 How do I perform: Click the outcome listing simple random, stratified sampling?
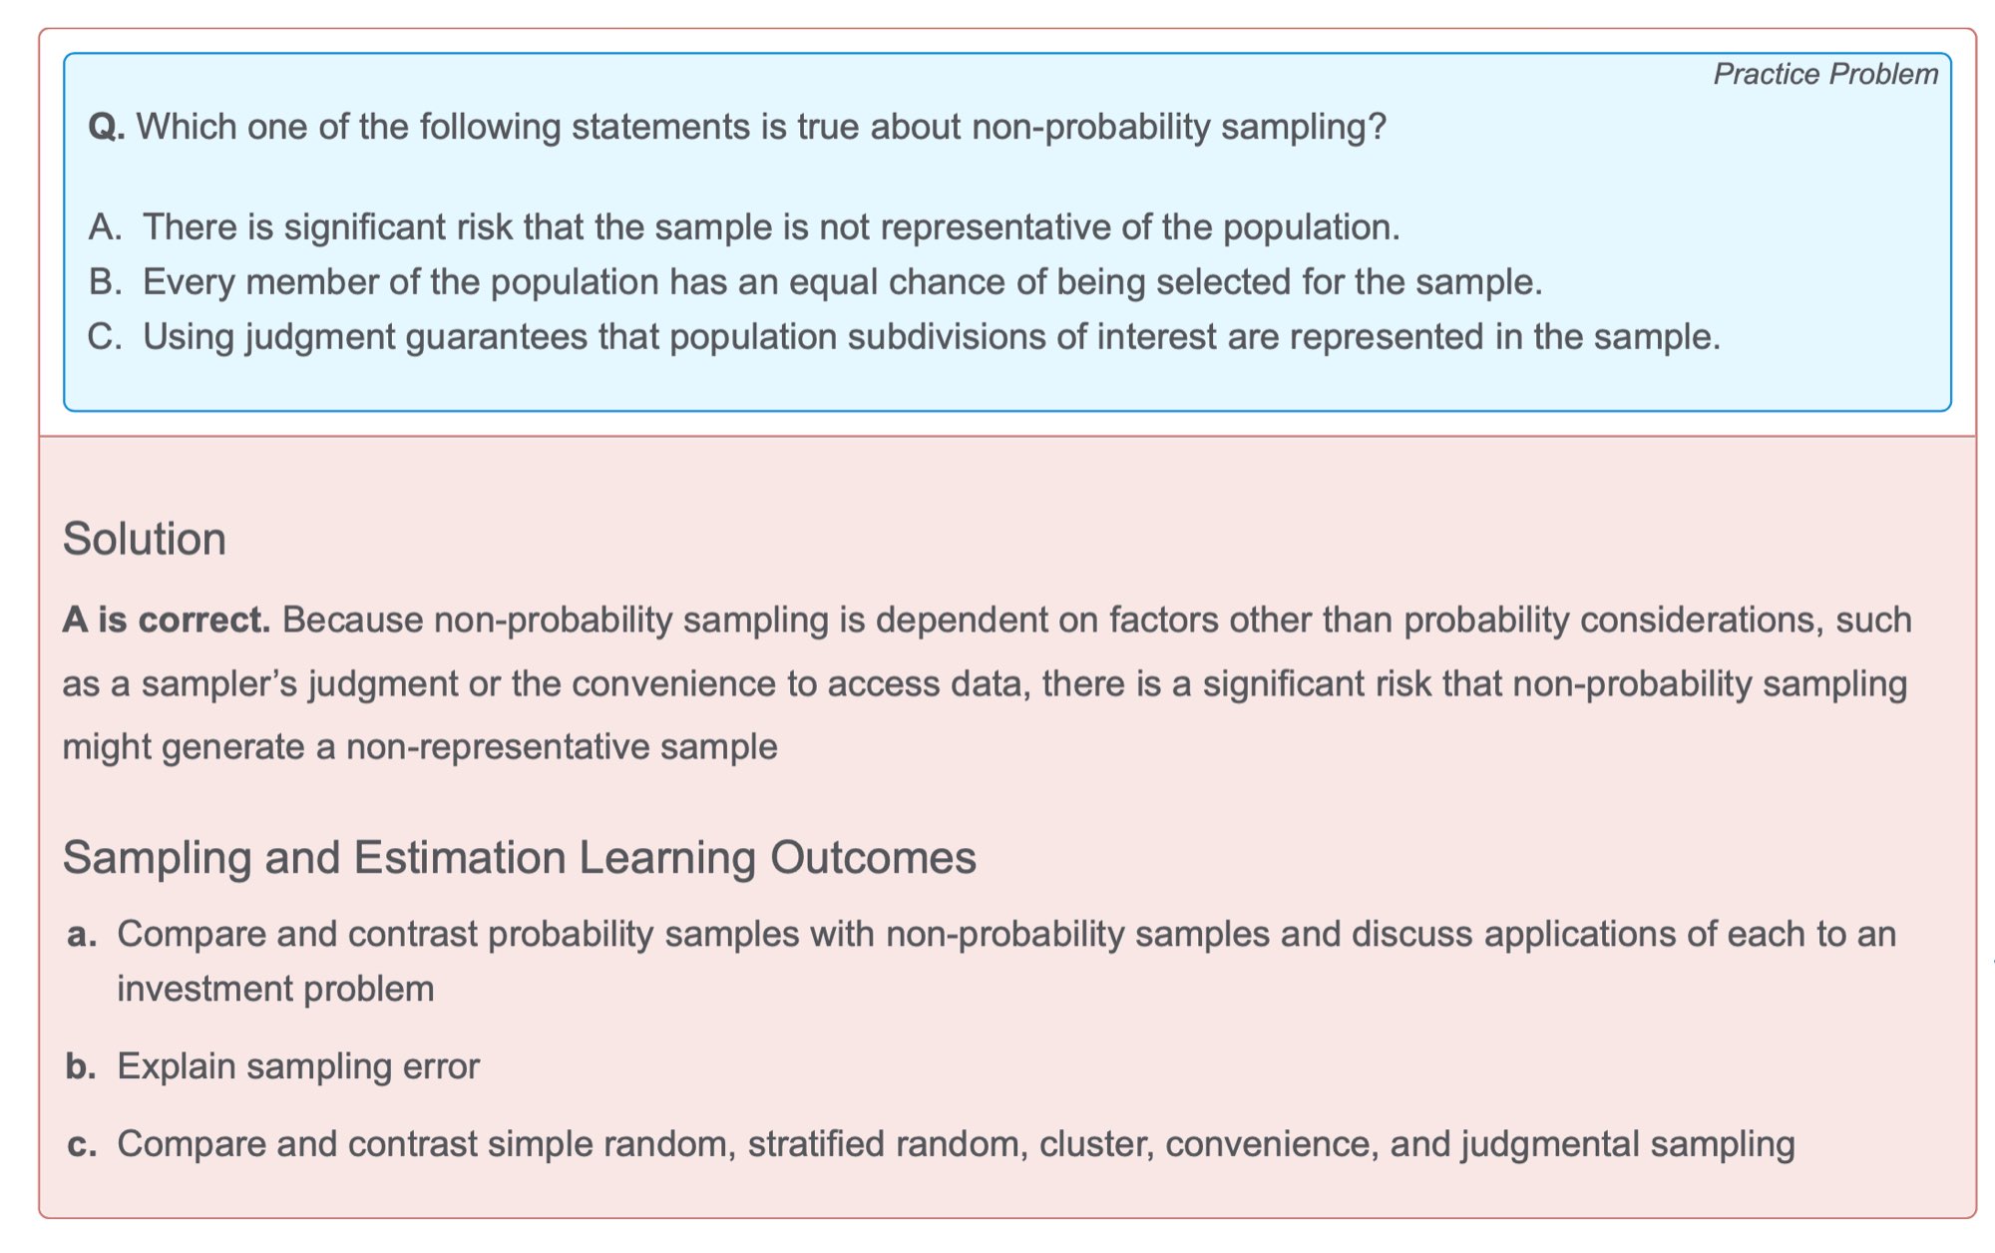[x=955, y=1143]
